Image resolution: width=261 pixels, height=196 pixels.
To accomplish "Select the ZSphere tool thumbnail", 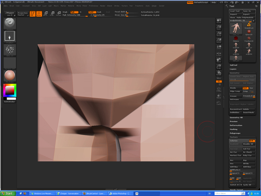I will [x=236, y=39].
